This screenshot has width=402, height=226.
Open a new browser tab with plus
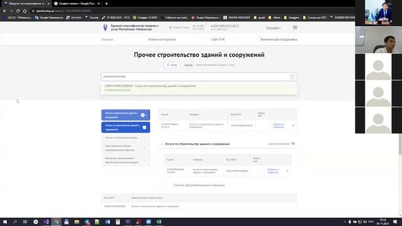coord(106,4)
